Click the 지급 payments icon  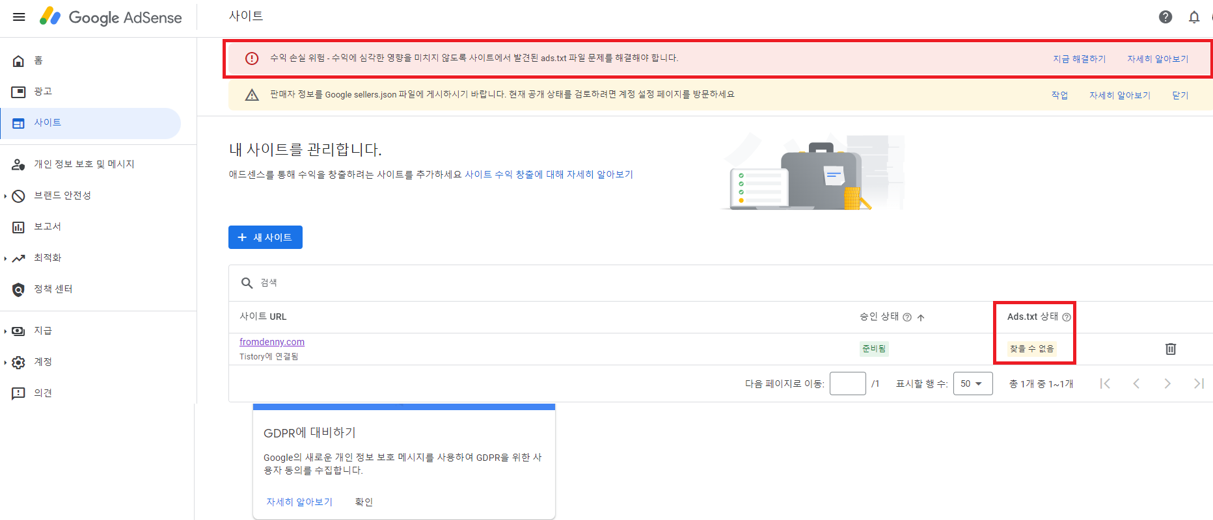tap(19, 331)
